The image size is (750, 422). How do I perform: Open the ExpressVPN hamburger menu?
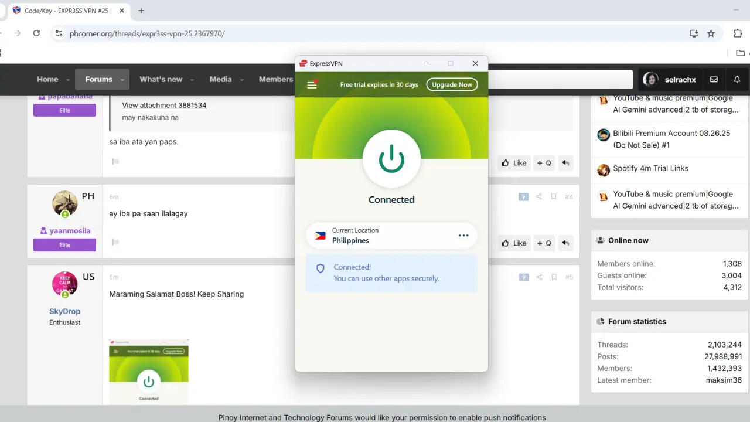312,84
